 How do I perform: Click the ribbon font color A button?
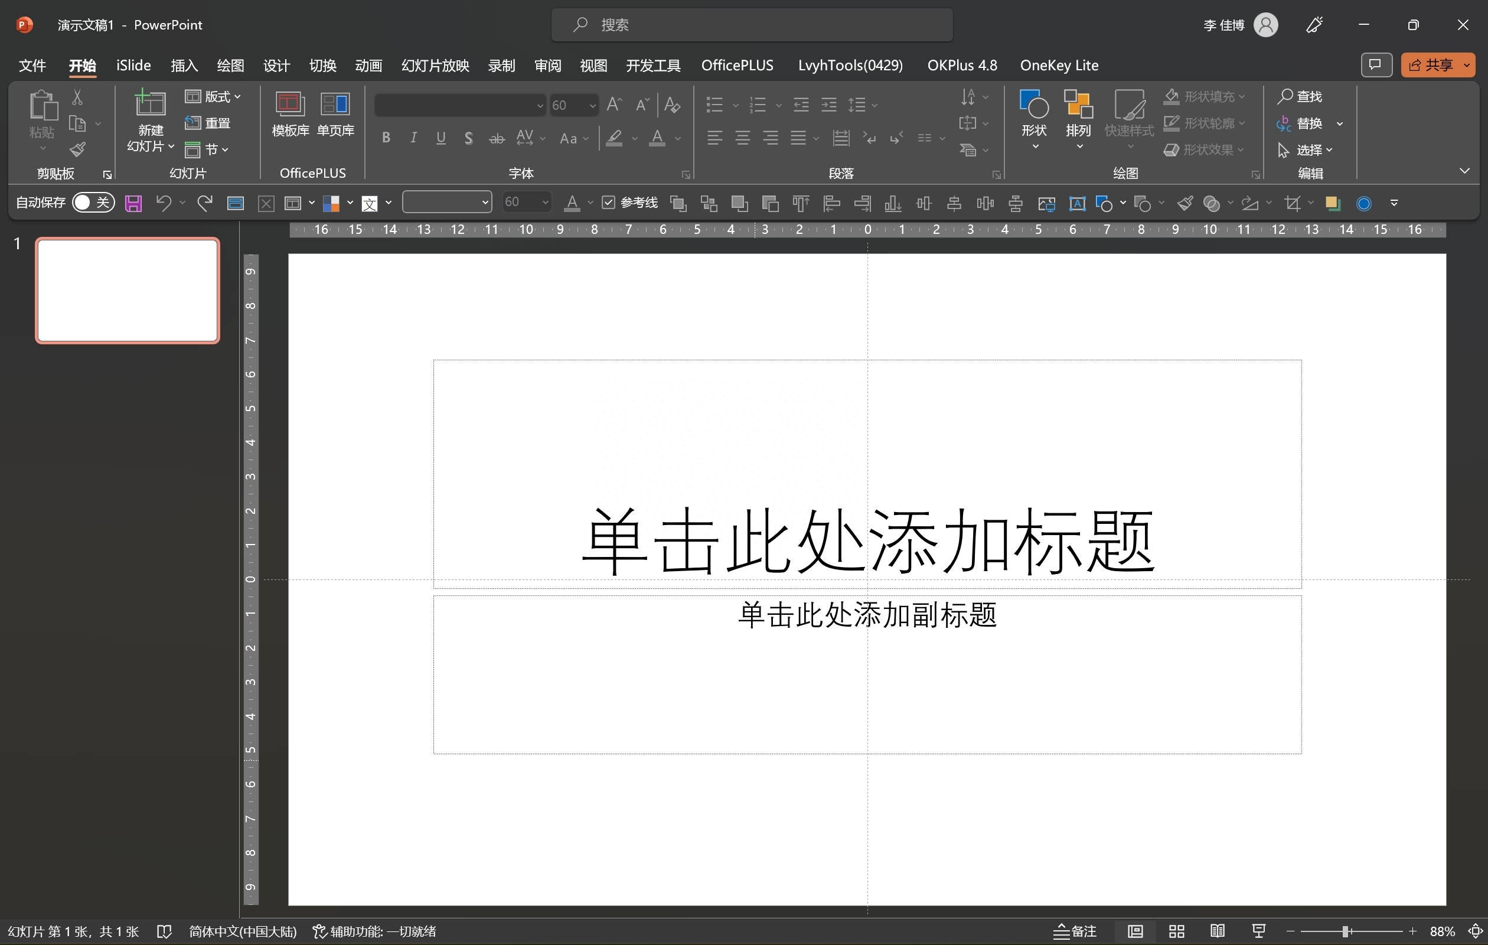pyautogui.click(x=657, y=138)
